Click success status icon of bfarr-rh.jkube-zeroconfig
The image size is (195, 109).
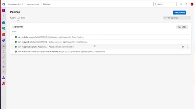click(16, 37)
